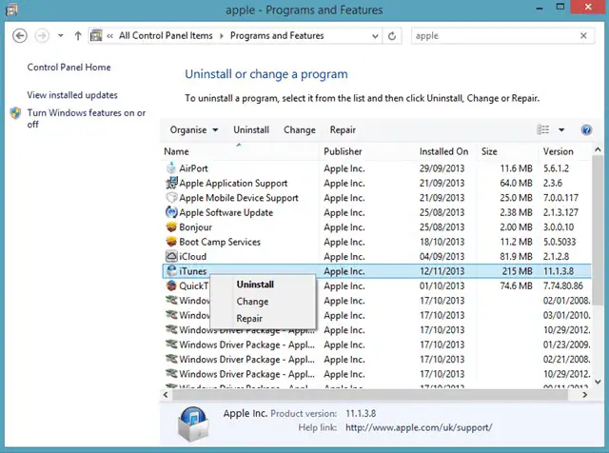Screen dimensions: 609x453
Task: Click QuickTime install date 01/10/2013
Action: (x=442, y=286)
